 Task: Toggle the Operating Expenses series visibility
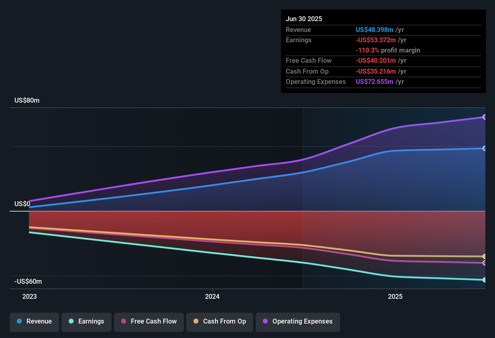[x=298, y=322]
